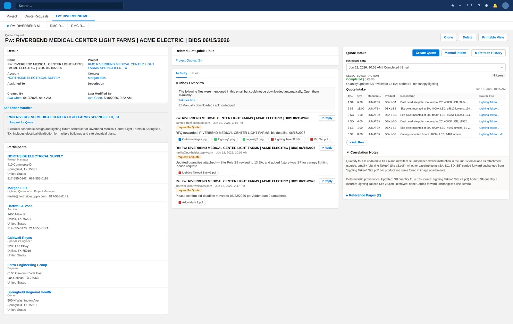This screenshot has width=513, height=324.
Task: Open favorites star icon
Action: 452,6
